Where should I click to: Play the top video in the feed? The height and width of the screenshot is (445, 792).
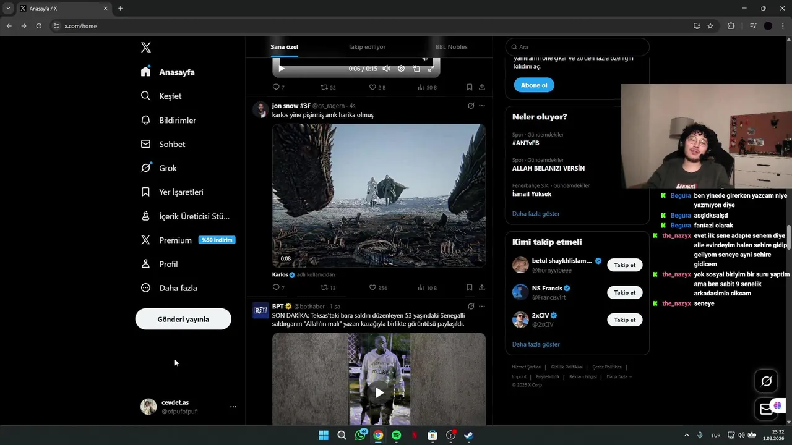(282, 69)
